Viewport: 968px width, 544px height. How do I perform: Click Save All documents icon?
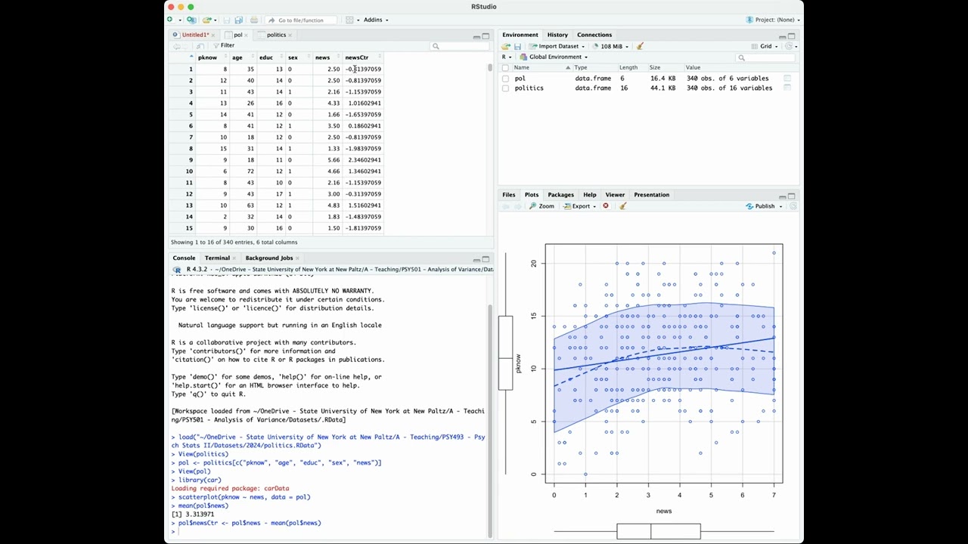238,20
